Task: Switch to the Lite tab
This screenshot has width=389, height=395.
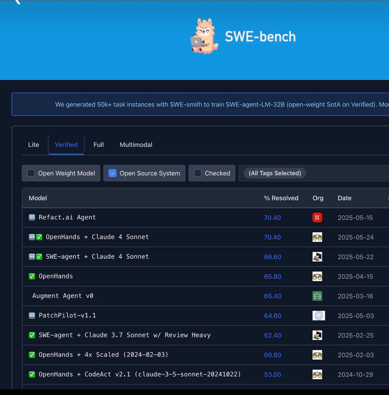Action: [x=34, y=145]
